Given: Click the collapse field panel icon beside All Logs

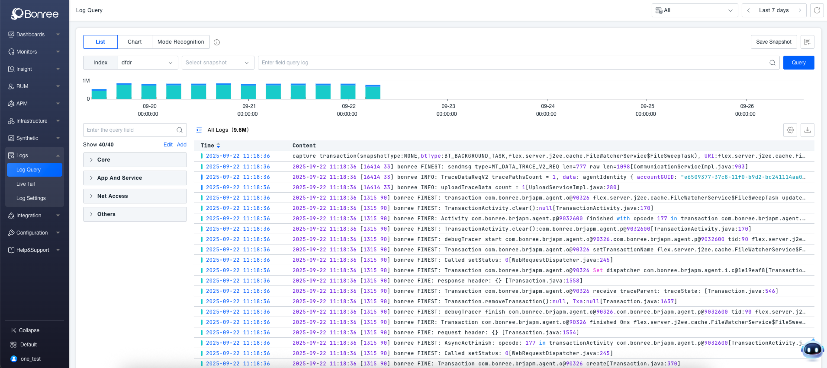Looking at the screenshot, I should coord(199,130).
